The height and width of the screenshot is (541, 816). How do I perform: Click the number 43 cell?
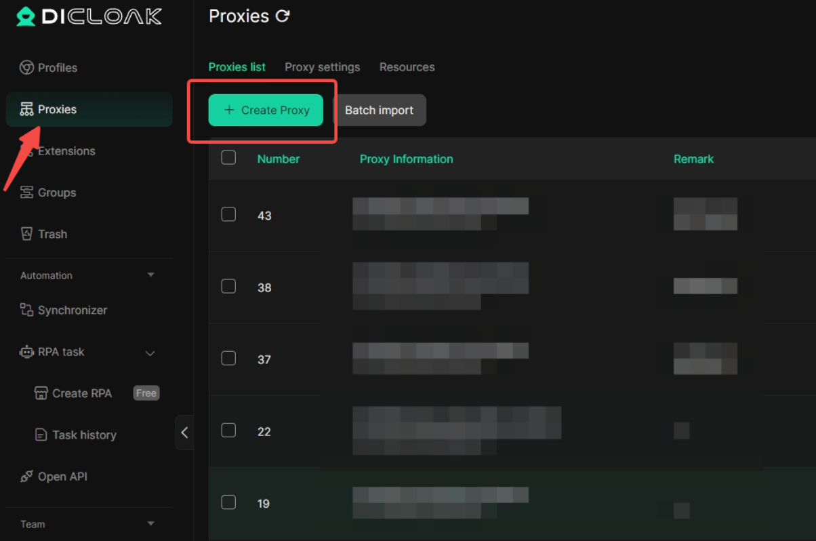(264, 216)
